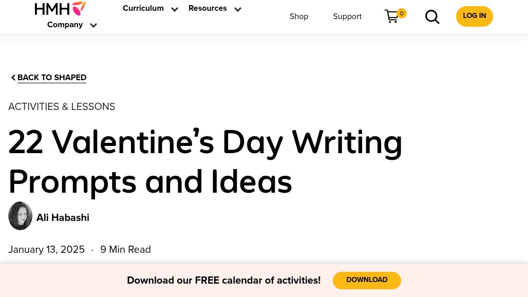Expand the Resources dropdown arrow
This screenshot has height=297, width=528.
tap(238, 9)
